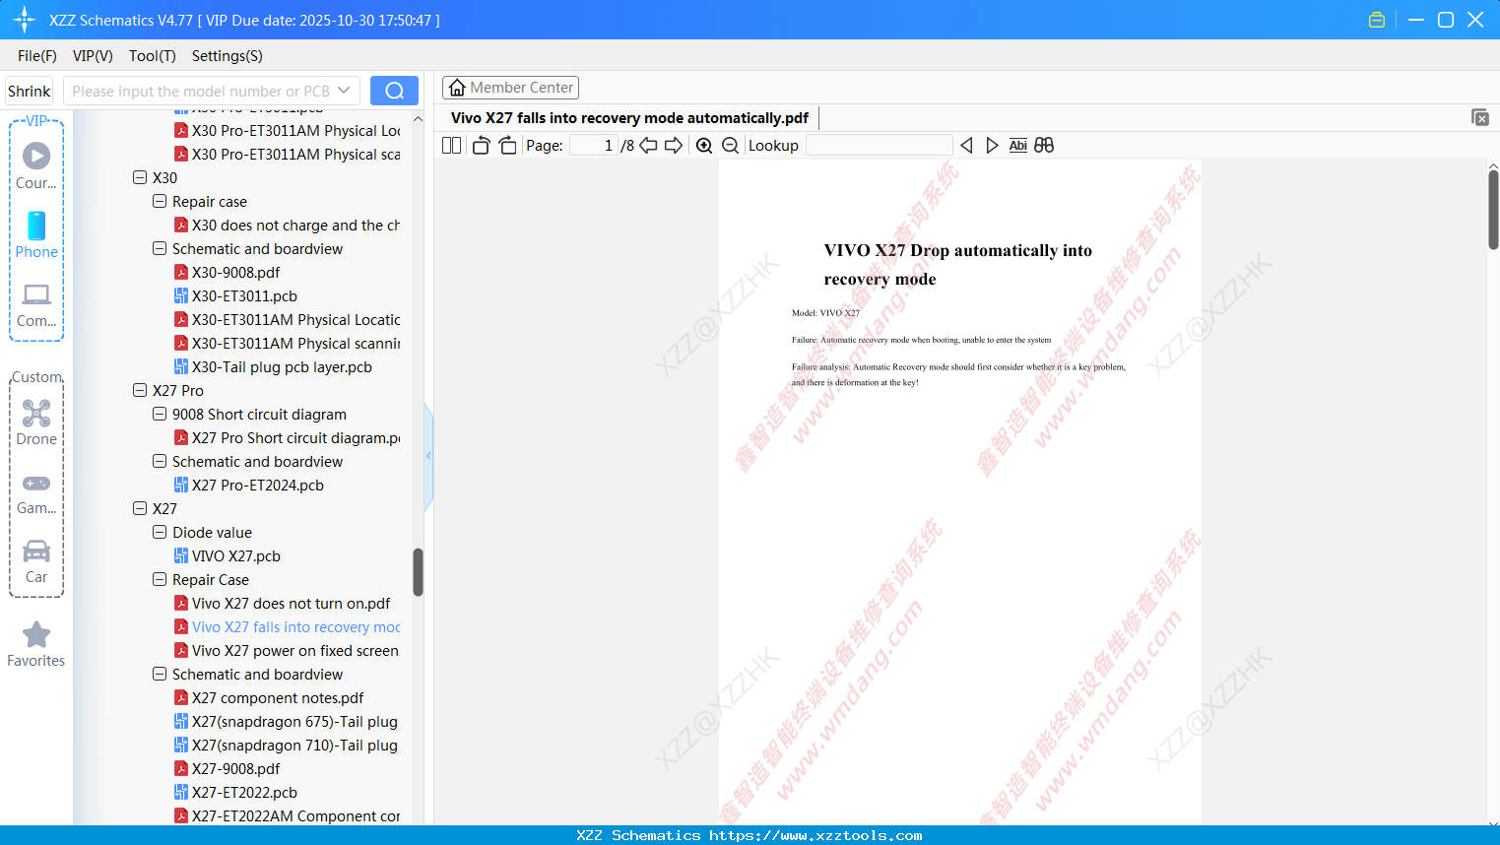Screen dimensions: 1500x845
Task: Open the File(F) menu
Action: click(37, 56)
